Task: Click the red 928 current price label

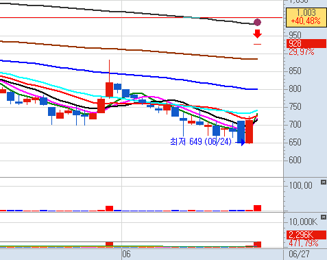Action: click(306, 43)
